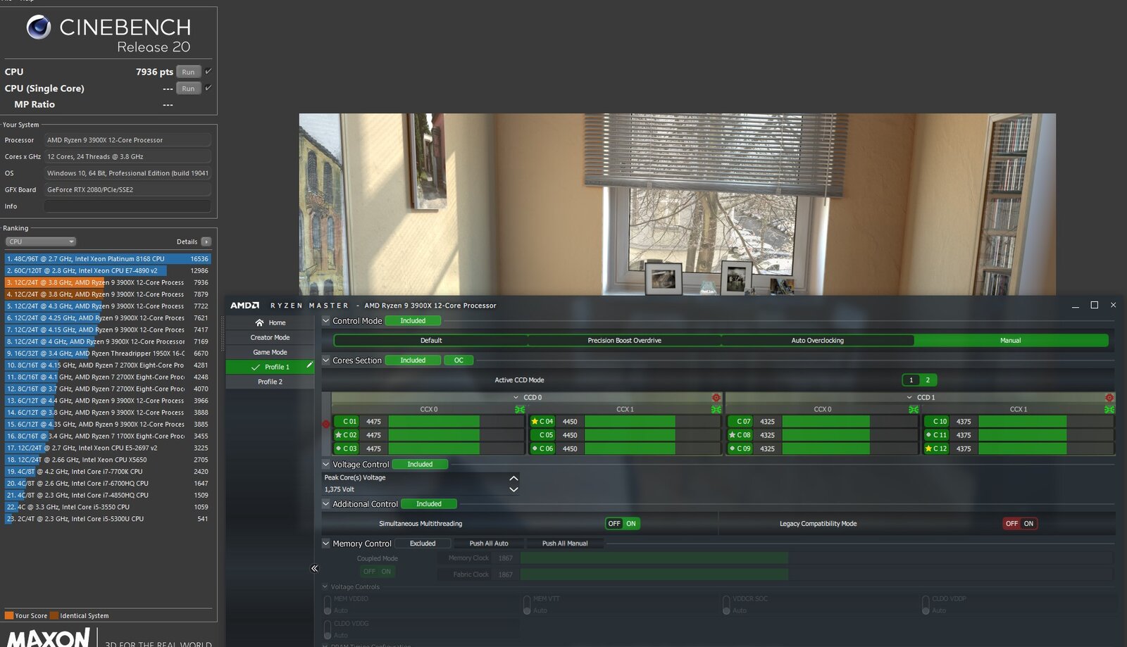This screenshot has height=647, width=1127.
Task: Select the Default control mode tab
Action: click(x=431, y=340)
